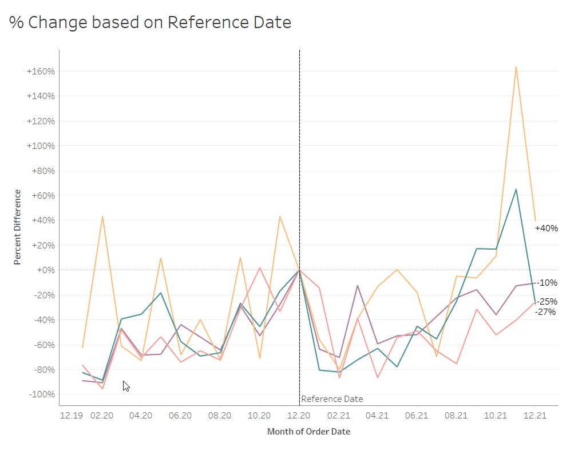Select the +140% y-axis tick label

[41, 96]
